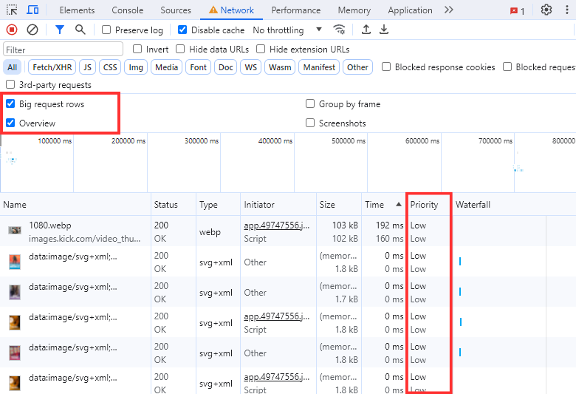Enable Screenshots capture
Image resolution: width=576 pixels, height=394 pixels.
[310, 123]
